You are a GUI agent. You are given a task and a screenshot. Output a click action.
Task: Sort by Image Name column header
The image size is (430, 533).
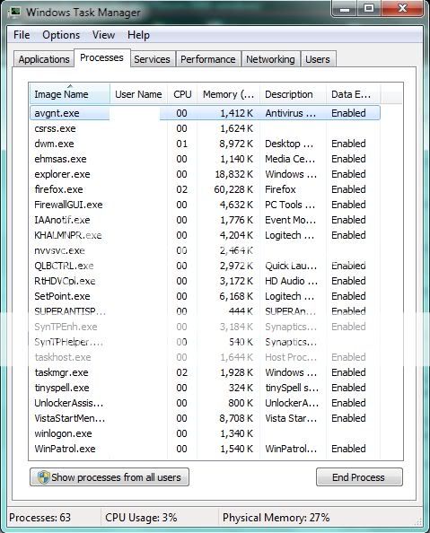coord(70,94)
